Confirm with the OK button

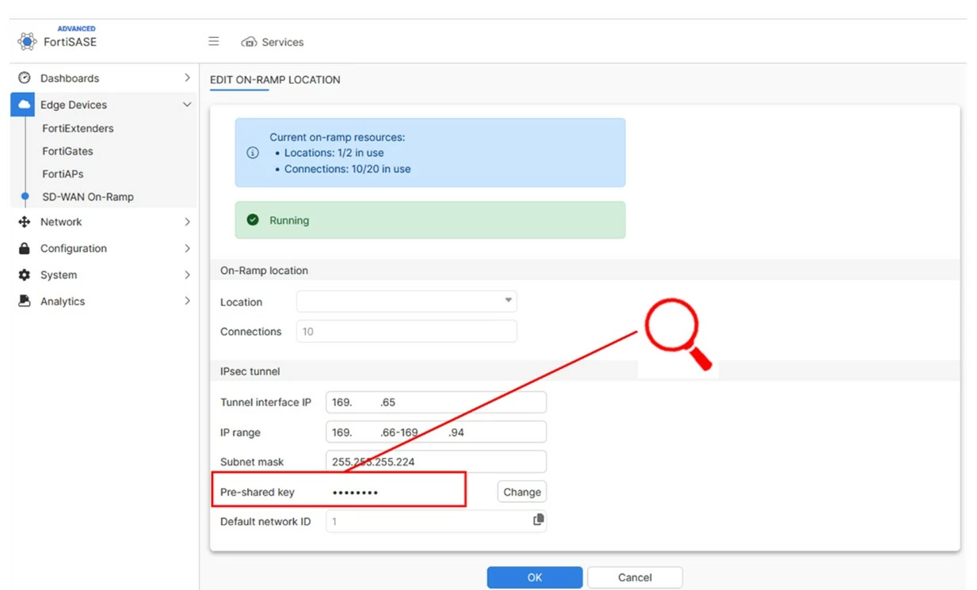(x=535, y=577)
